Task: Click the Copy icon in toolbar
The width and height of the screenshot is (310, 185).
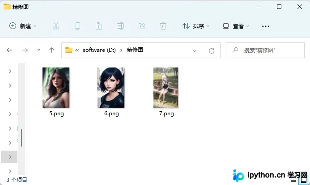Action: [77, 26]
